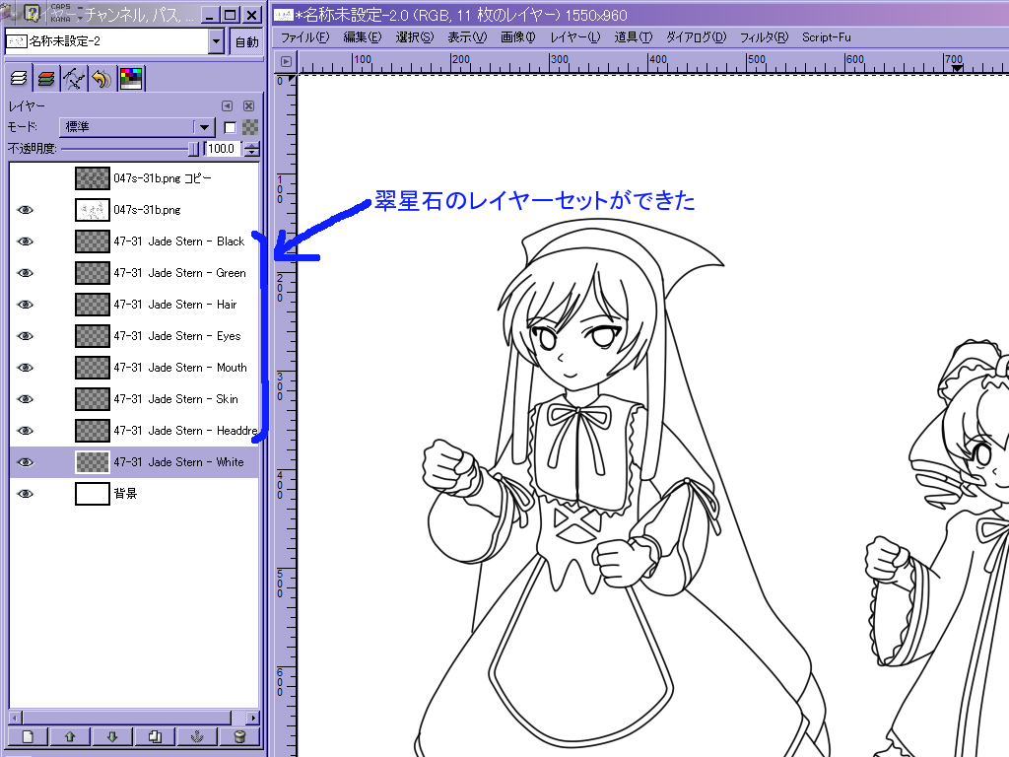Adjust opacity spinner arrows

click(x=253, y=149)
